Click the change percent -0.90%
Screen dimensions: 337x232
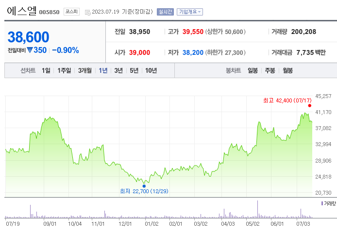66,50
